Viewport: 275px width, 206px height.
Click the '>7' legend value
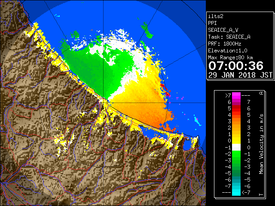pyautogui.click(x=228, y=95)
